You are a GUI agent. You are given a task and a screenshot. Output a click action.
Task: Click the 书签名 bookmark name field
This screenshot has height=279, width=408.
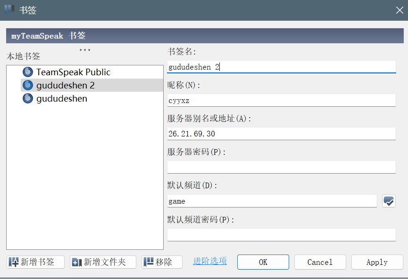click(x=282, y=66)
